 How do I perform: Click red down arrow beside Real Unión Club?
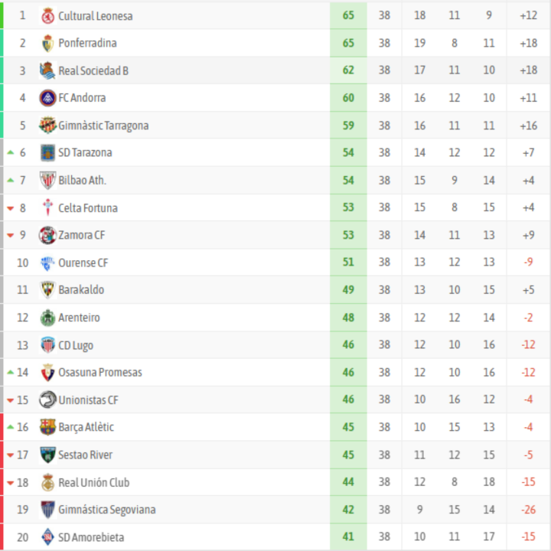[x=11, y=483]
